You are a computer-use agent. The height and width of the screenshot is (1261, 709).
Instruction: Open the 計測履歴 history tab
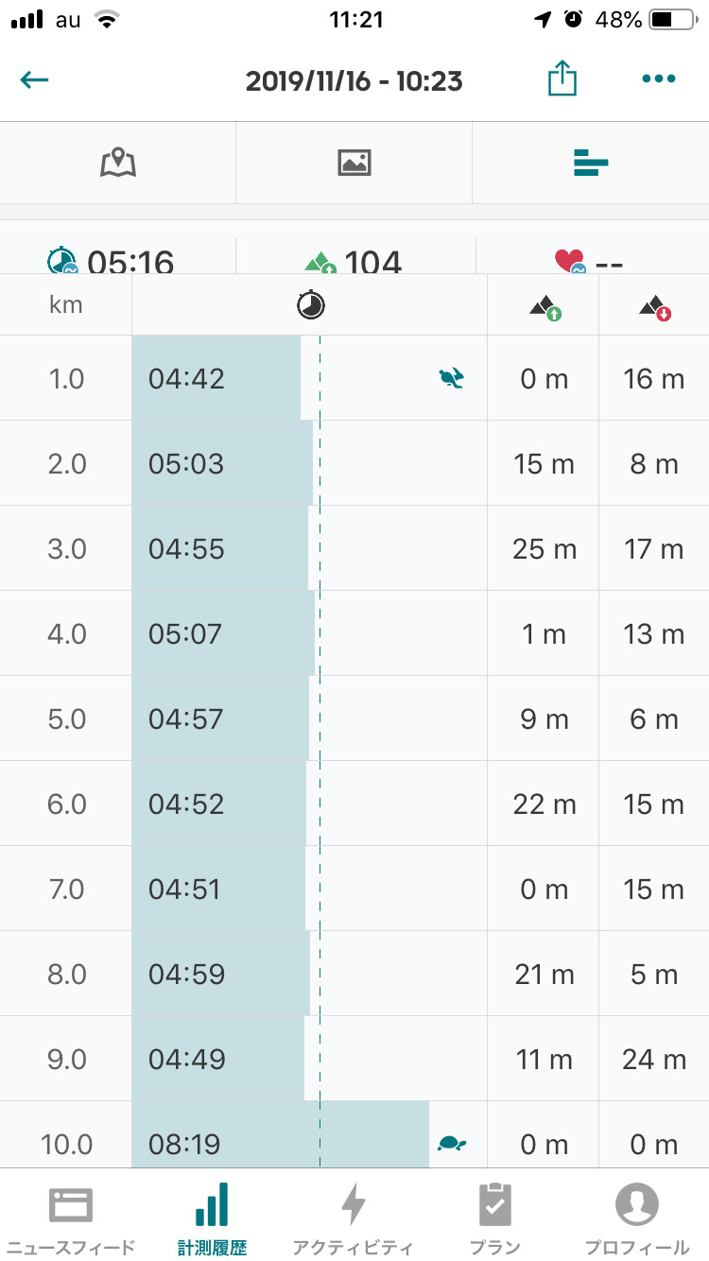point(212,1217)
